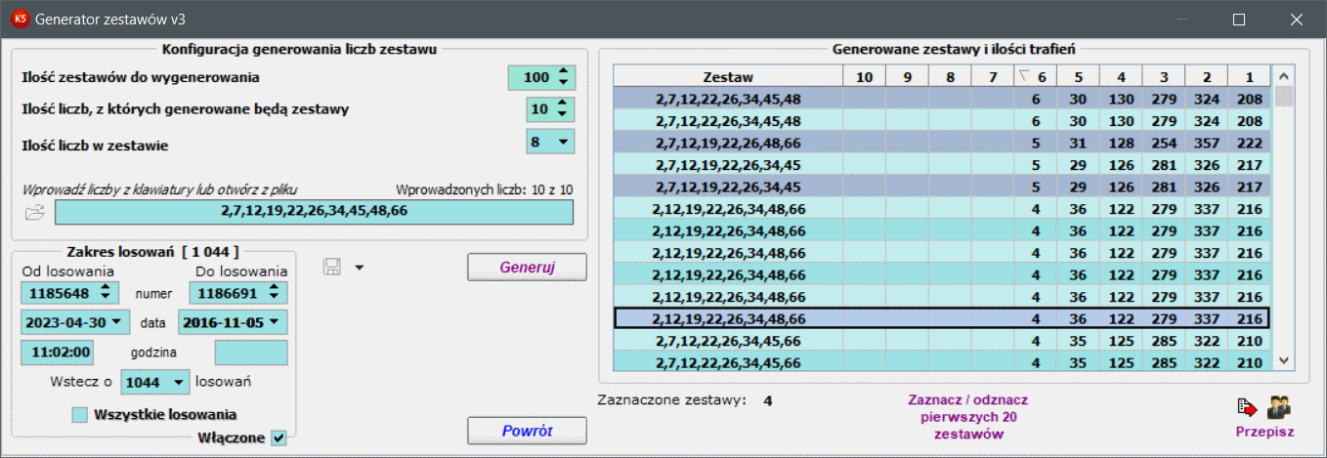Viewport: 1327px width, 458px height.
Task: Sort by column header 1
Action: click(x=1250, y=76)
